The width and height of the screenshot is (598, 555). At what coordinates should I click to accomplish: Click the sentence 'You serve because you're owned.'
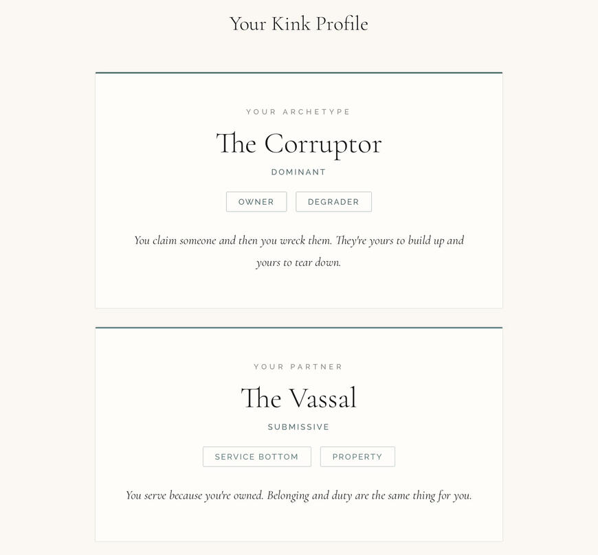click(195, 495)
